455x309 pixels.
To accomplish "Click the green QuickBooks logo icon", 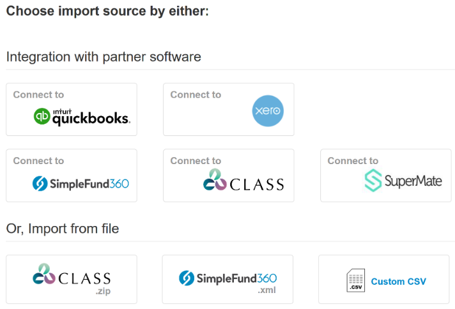I will coord(42,116).
